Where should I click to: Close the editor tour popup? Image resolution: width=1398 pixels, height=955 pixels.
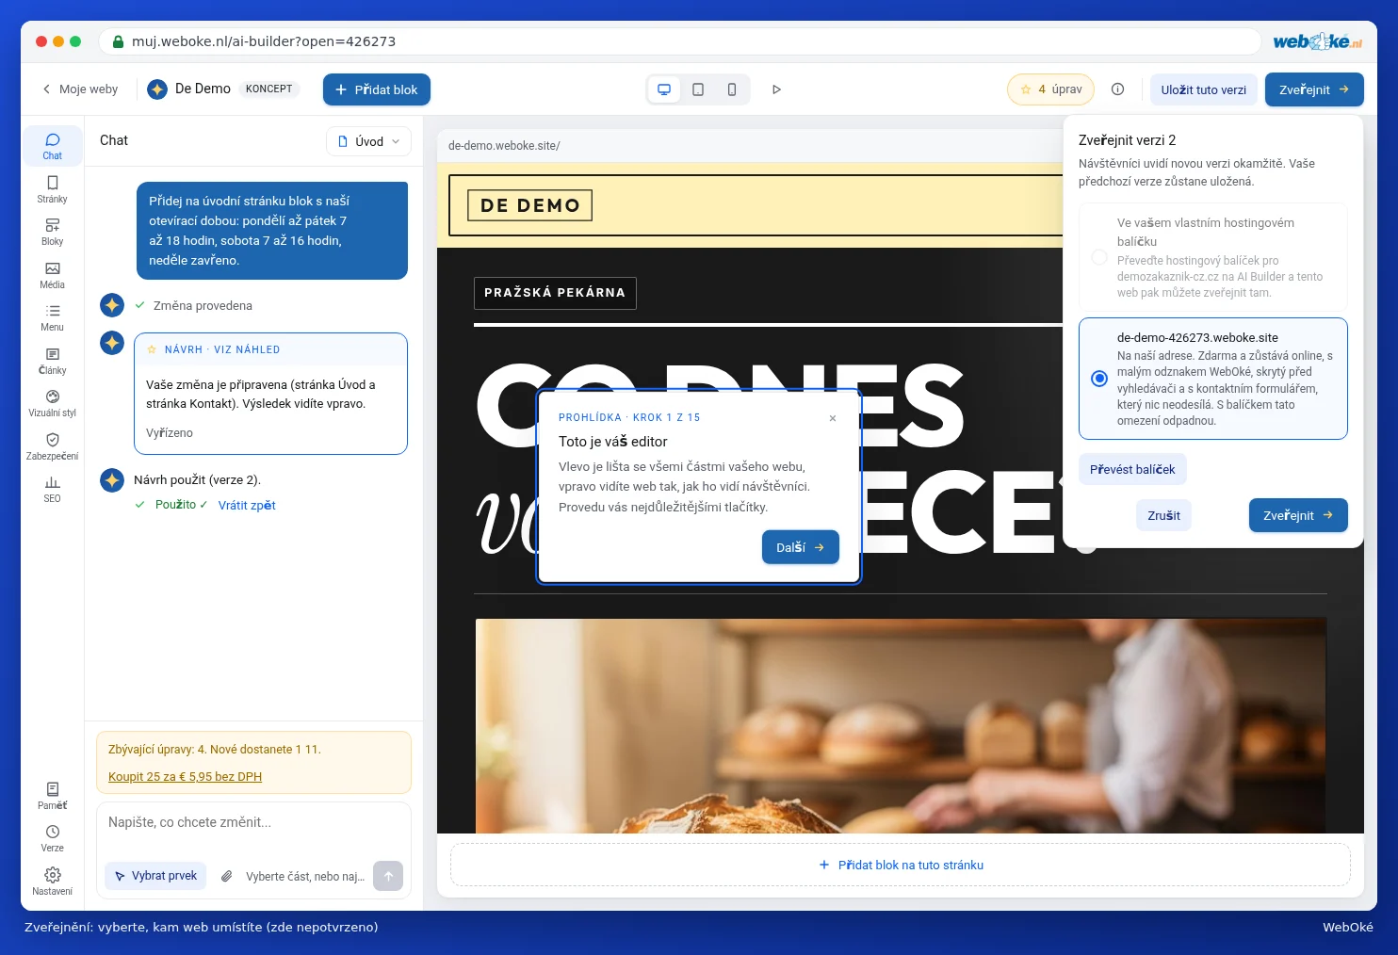(x=833, y=418)
